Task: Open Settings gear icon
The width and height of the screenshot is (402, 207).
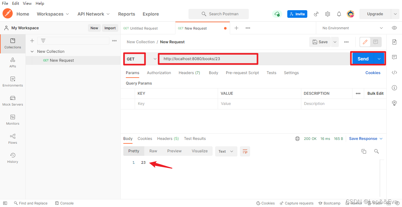Action: click(328, 14)
